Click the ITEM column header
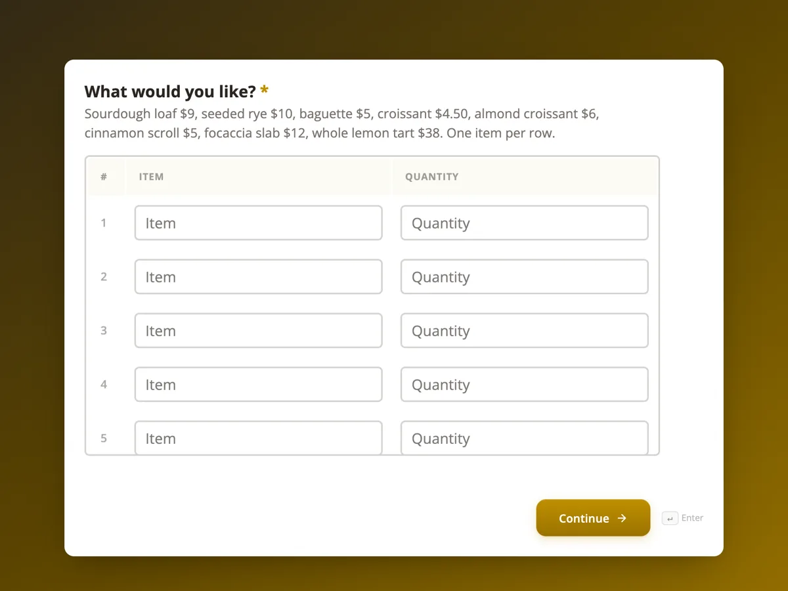The image size is (788, 591). (x=151, y=177)
